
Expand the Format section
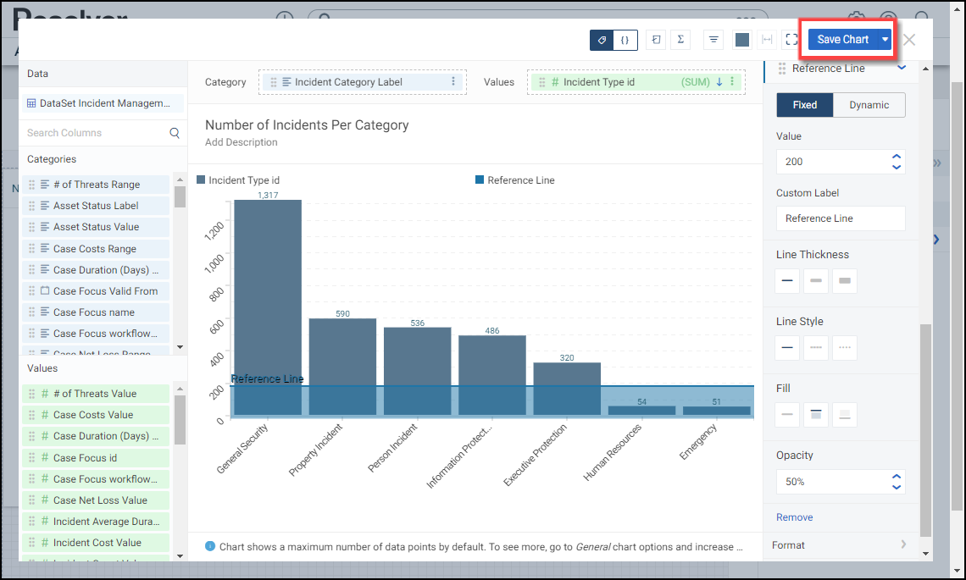pos(903,545)
